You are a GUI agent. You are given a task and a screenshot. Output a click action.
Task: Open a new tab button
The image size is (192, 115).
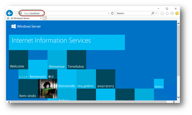(x=45, y=18)
